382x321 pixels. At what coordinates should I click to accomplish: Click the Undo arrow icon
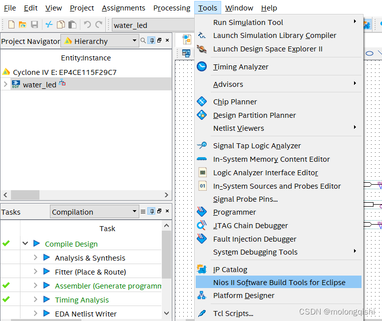[87, 24]
